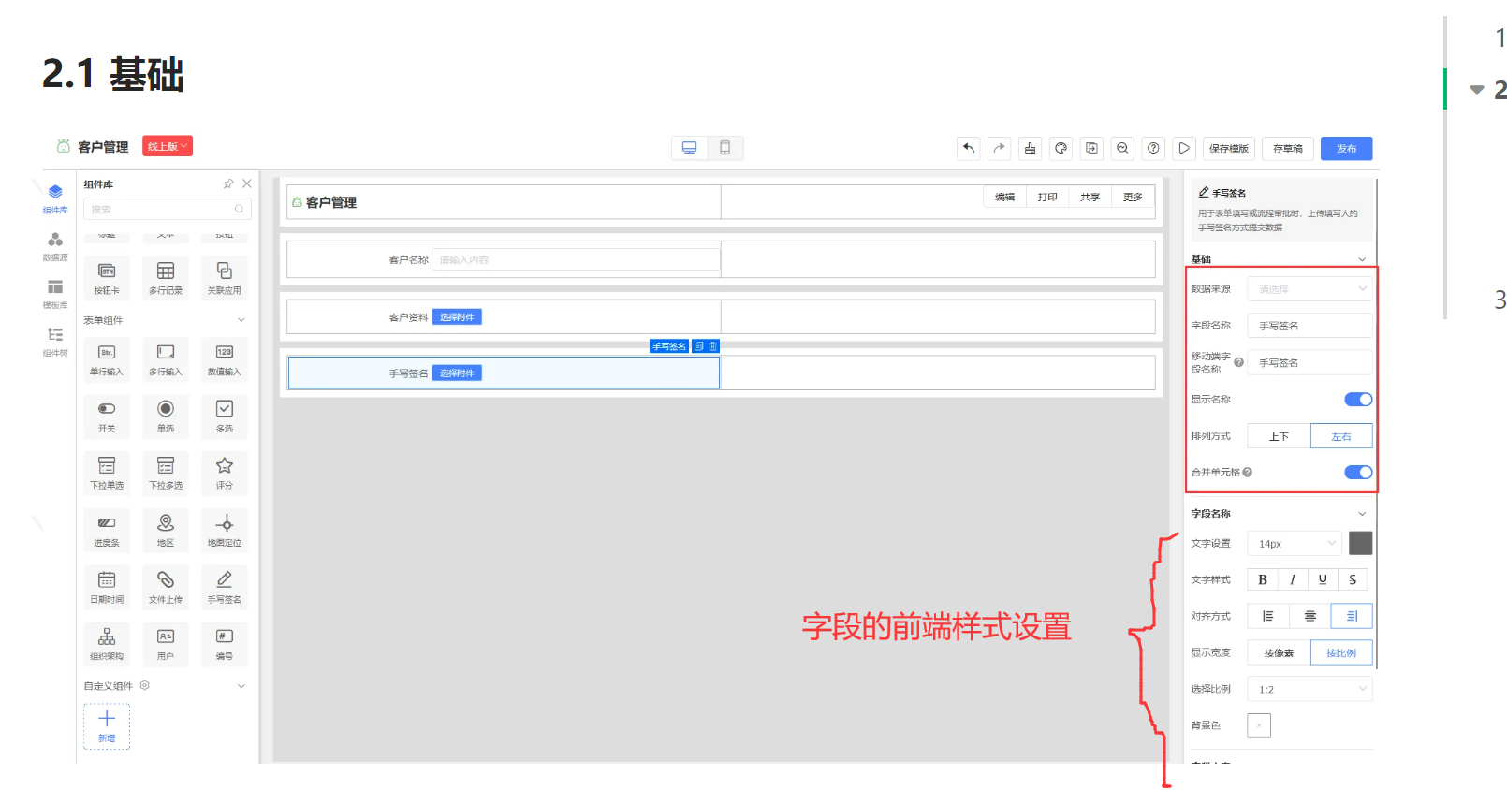Image resolution: width=1507 pixels, height=790 pixels.
Task: Collapse the 表单组件 group
Action: coord(241,320)
